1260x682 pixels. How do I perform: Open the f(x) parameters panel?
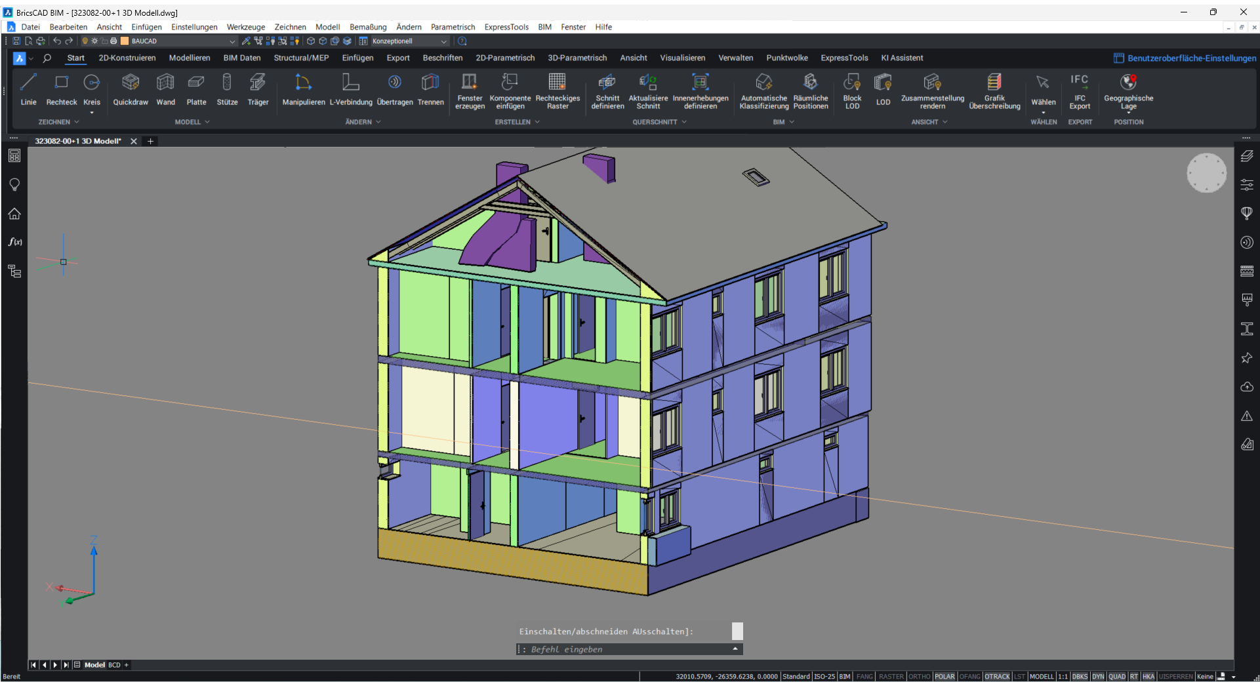click(x=14, y=242)
